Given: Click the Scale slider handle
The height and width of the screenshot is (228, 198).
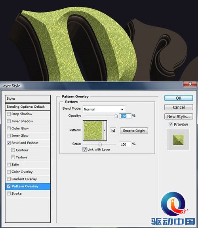Looking at the screenshot, I should (100, 144).
